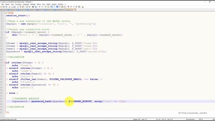Screen dimensions: 215x121
Task: Click the new mysqli('localhost' line
Action: 51,24
